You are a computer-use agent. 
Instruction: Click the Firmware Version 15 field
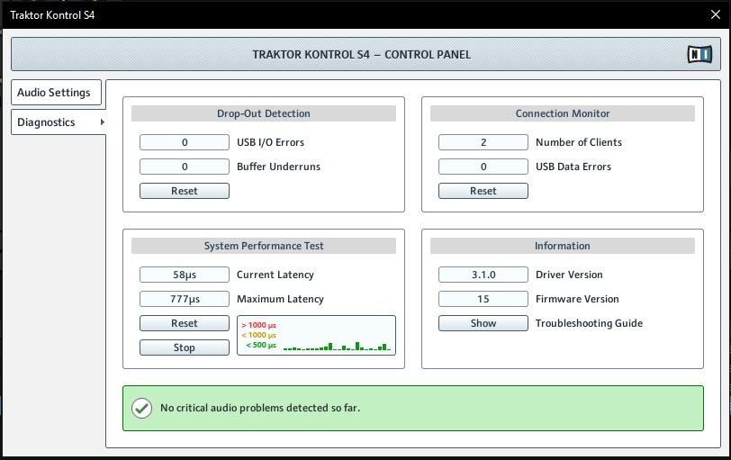pos(483,299)
